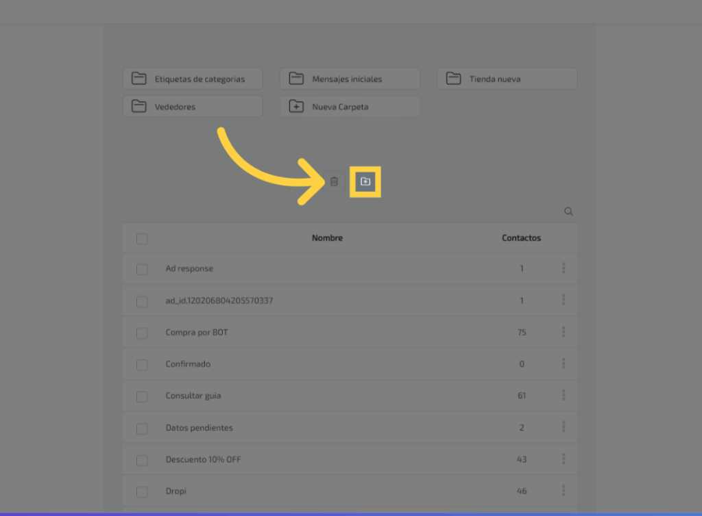Sort by the Nombre column header
The height and width of the screenshot is (516, 702).
click(x=327, y=238)
